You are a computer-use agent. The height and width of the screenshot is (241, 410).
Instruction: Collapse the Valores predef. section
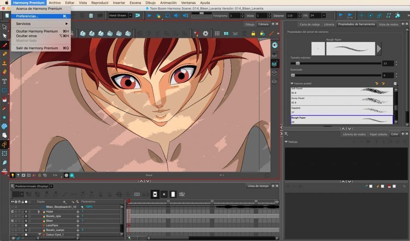292,84
